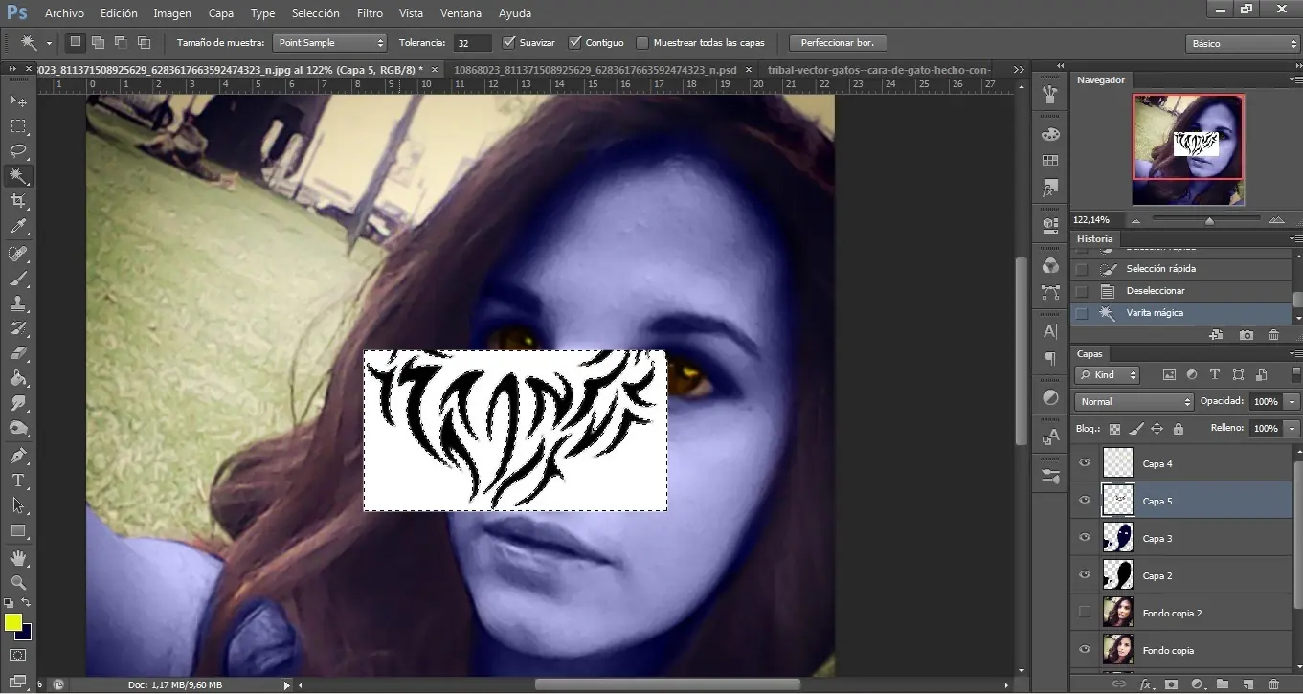Show the Fondo copia 2 layer
Image resolution: width=1303 pixels, height=694 pixels.
1085,613
